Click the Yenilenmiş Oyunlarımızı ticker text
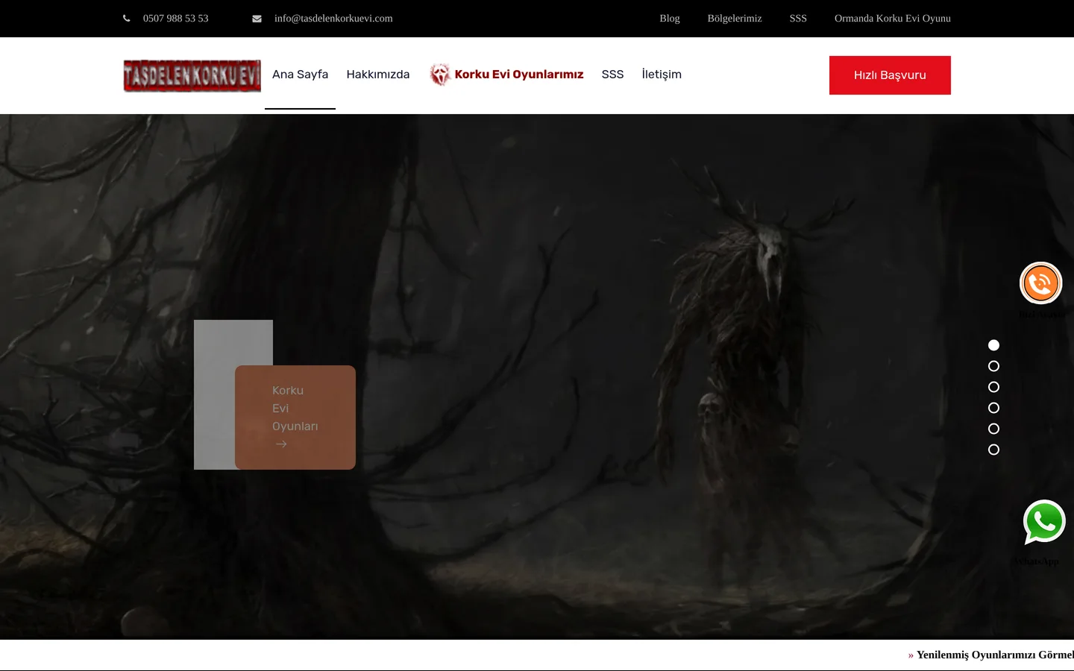This screenshot has height=671, width=1074. [x=995, y=655]
